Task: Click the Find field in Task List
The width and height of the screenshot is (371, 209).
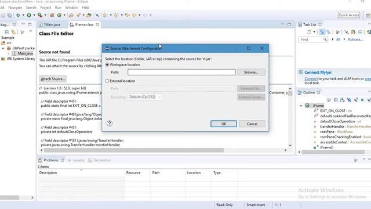Action: coord(313,39)
